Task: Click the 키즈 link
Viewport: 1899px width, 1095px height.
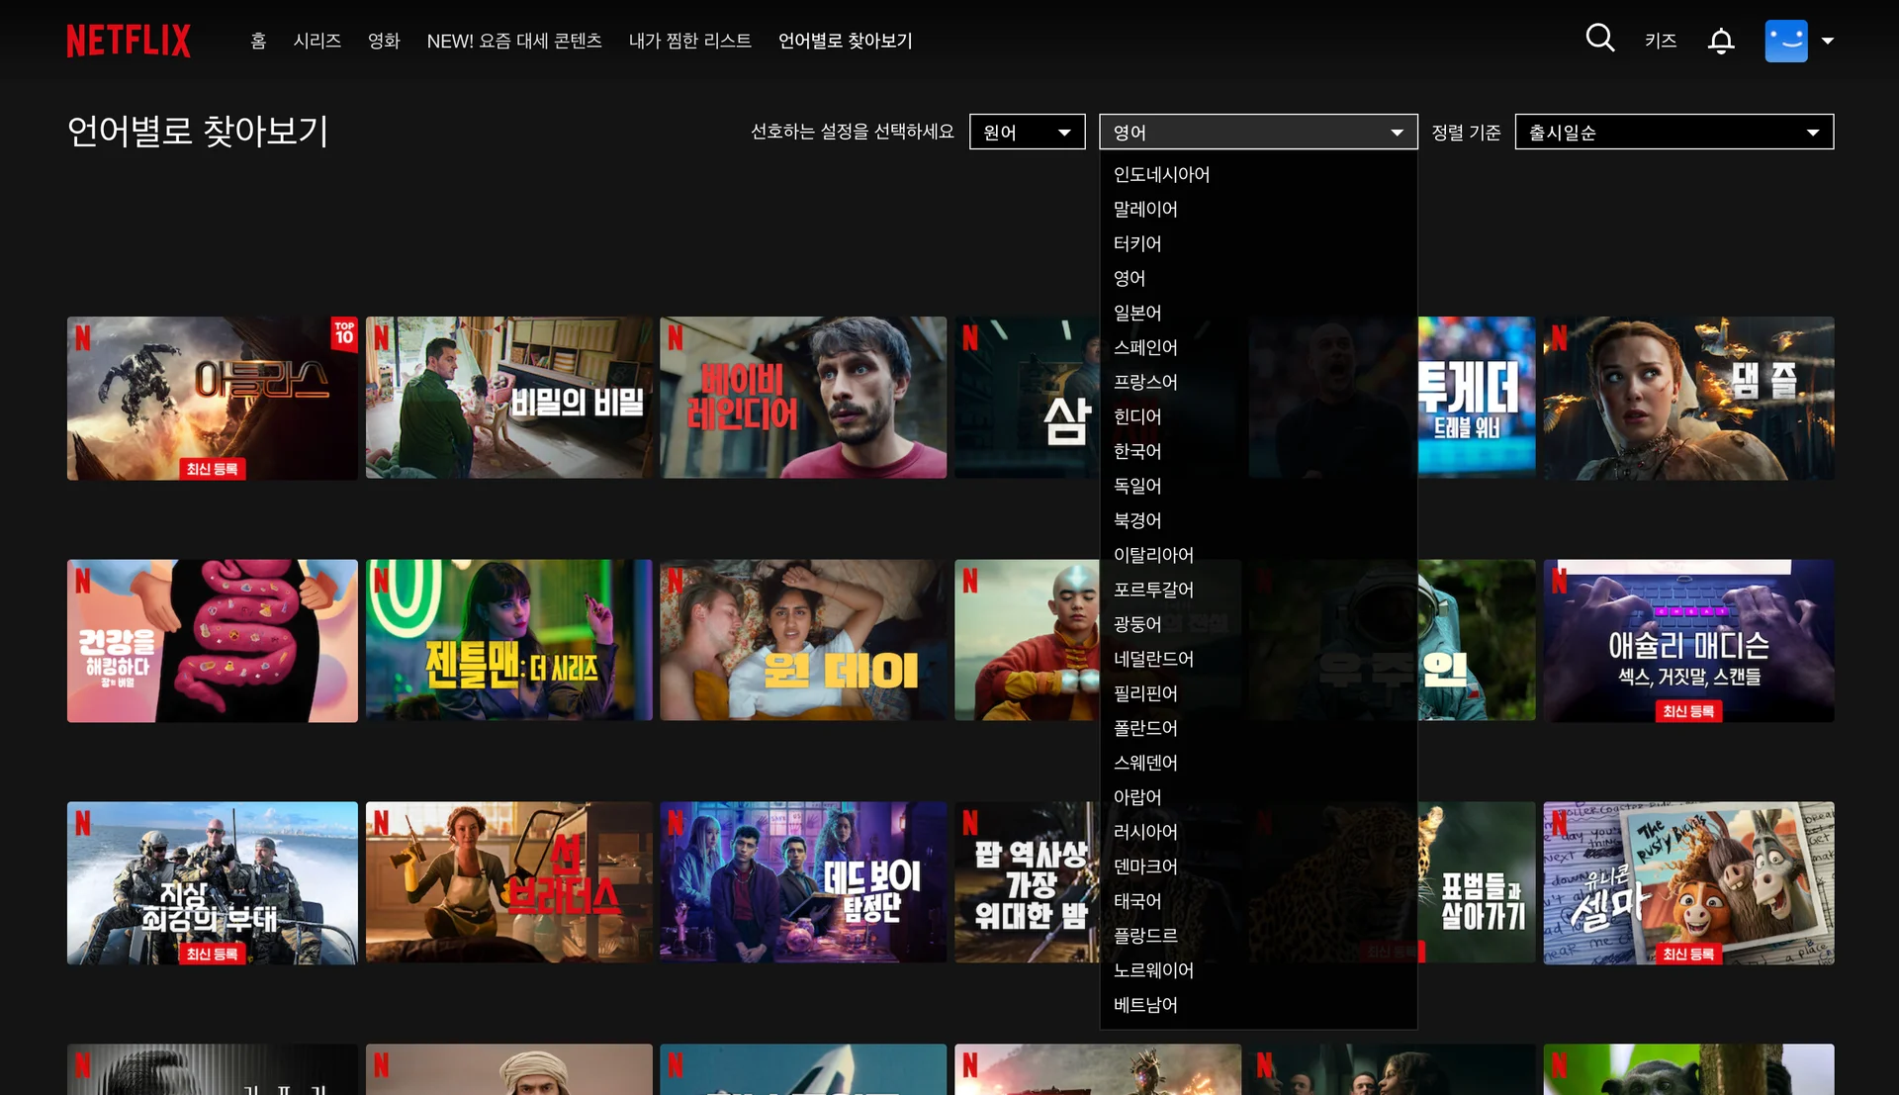Action: coord(1660,41)
